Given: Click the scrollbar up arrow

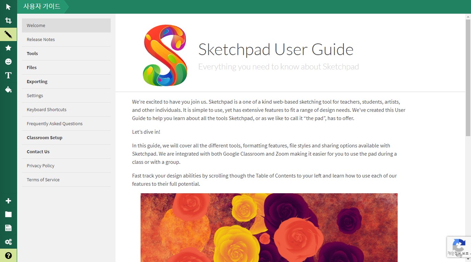Looking at the screenshot, I should [x=468, y=16].
